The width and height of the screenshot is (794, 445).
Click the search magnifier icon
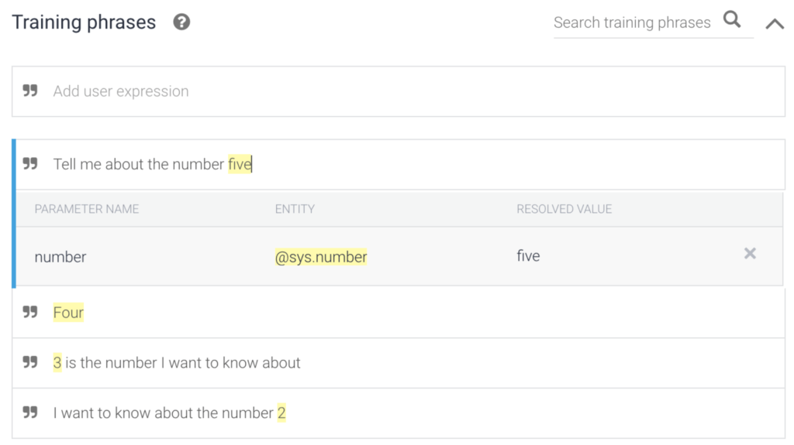pyautogui.click(x=732, y=20)
